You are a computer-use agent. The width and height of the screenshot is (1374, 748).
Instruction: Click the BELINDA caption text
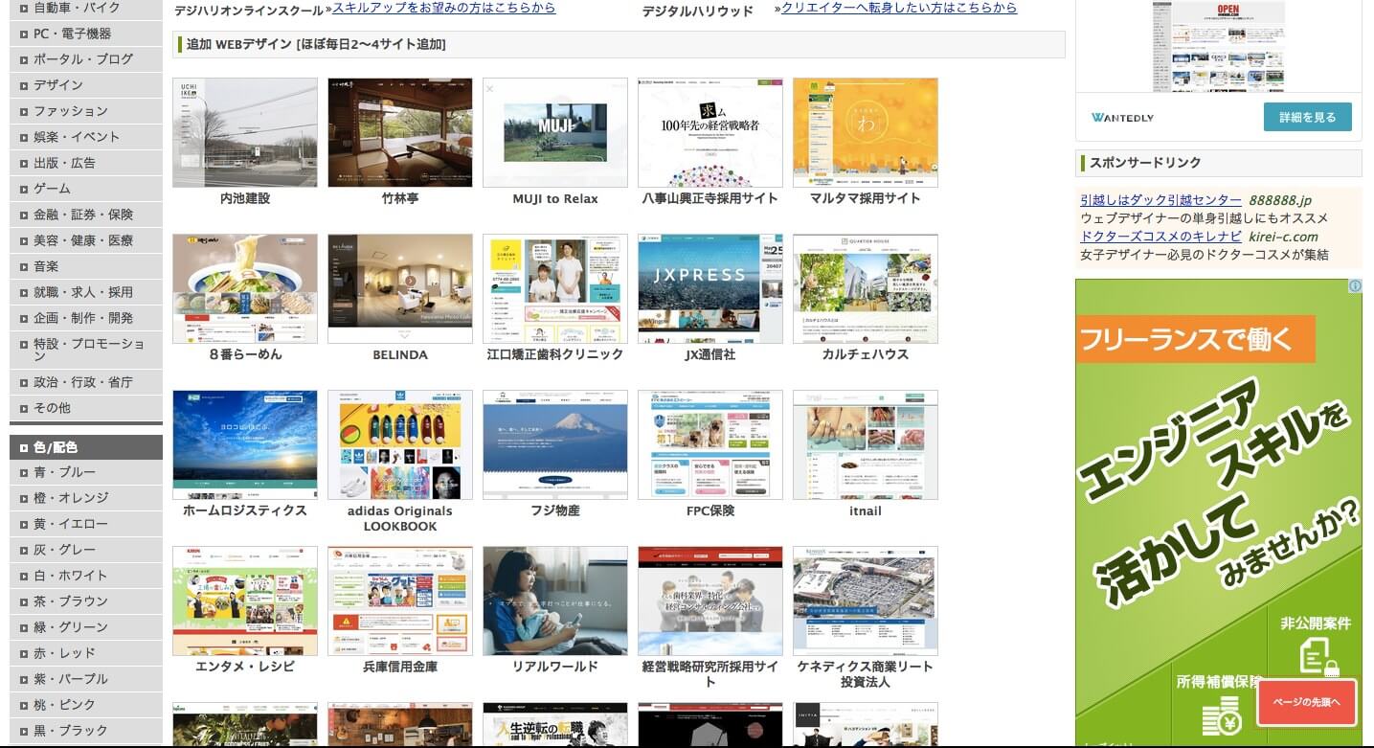pos(400,354)
